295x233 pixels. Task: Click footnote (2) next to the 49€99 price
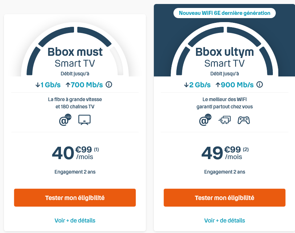246,149
